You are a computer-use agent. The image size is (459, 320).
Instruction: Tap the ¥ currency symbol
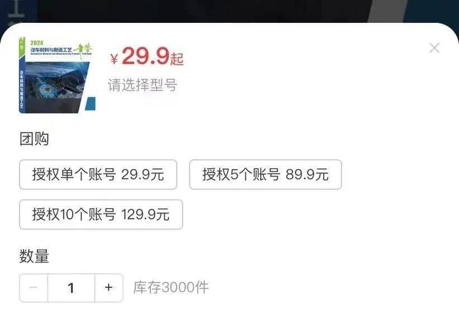pos(114,59)
